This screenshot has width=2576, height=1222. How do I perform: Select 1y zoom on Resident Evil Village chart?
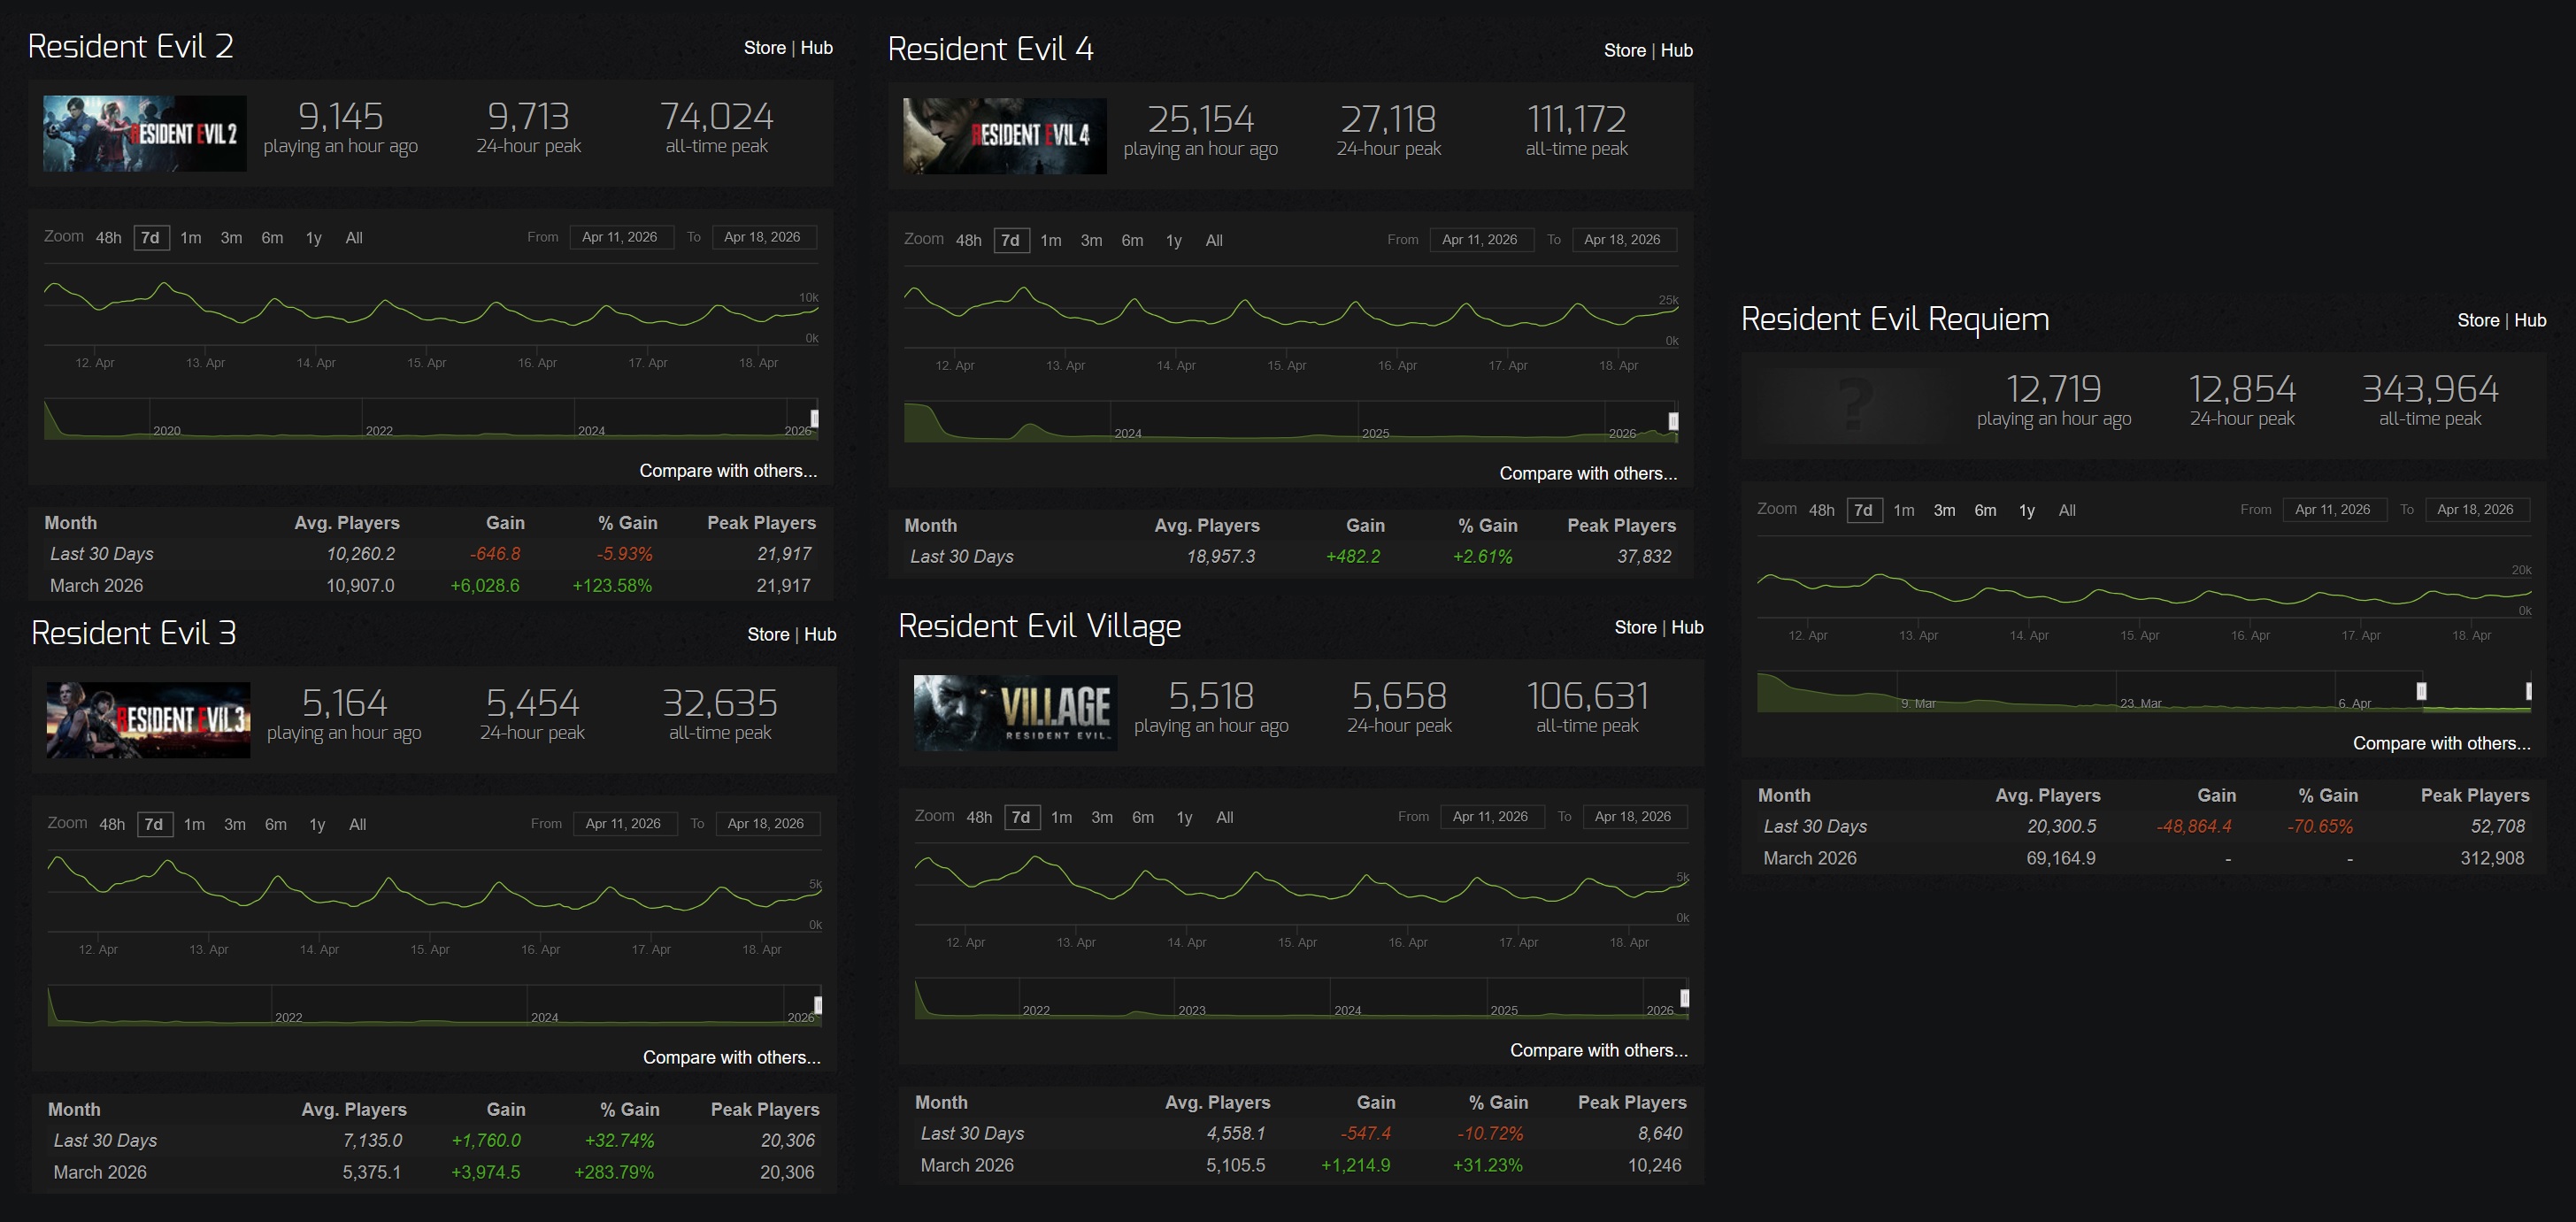coord(1184,818)
